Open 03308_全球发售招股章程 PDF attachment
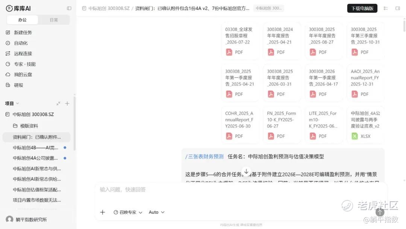 tap(240, 41)
